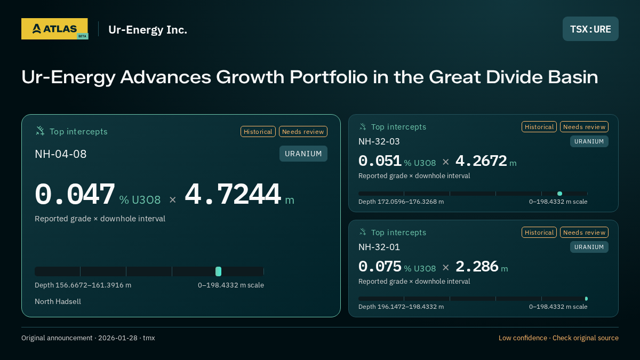Viewport: 640px width, 360px height.
Task: Click the drill icon in NH-32-03 card
Action: (x=363, y=126)
